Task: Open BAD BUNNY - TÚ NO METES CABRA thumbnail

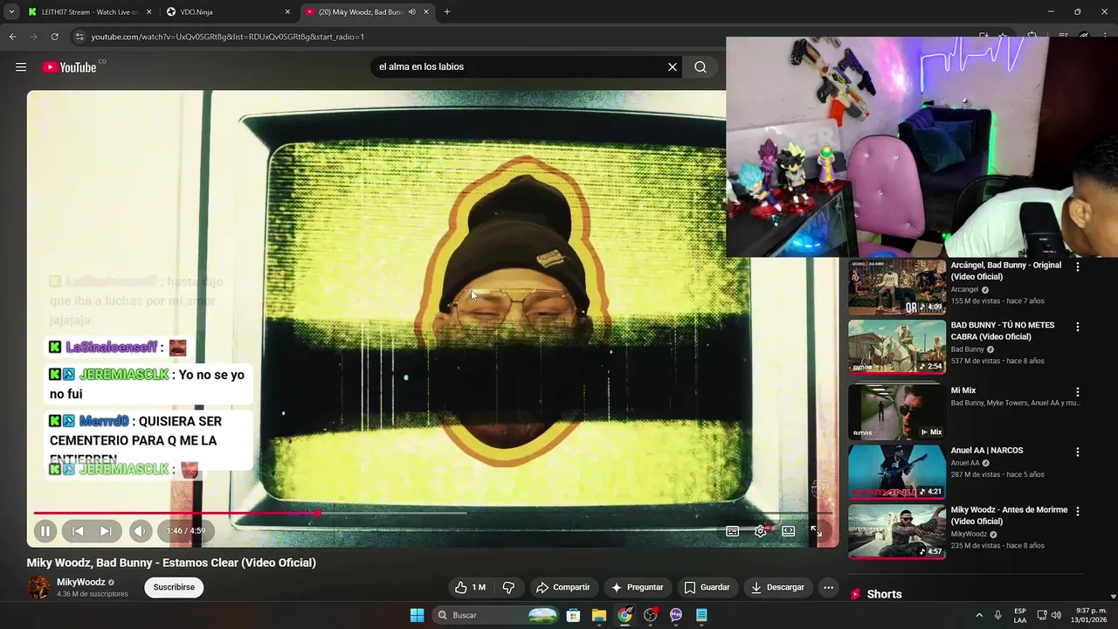Action: [897, 346]
